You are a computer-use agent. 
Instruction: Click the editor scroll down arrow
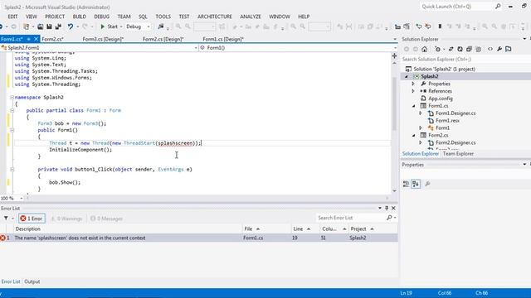pos(394,191)
